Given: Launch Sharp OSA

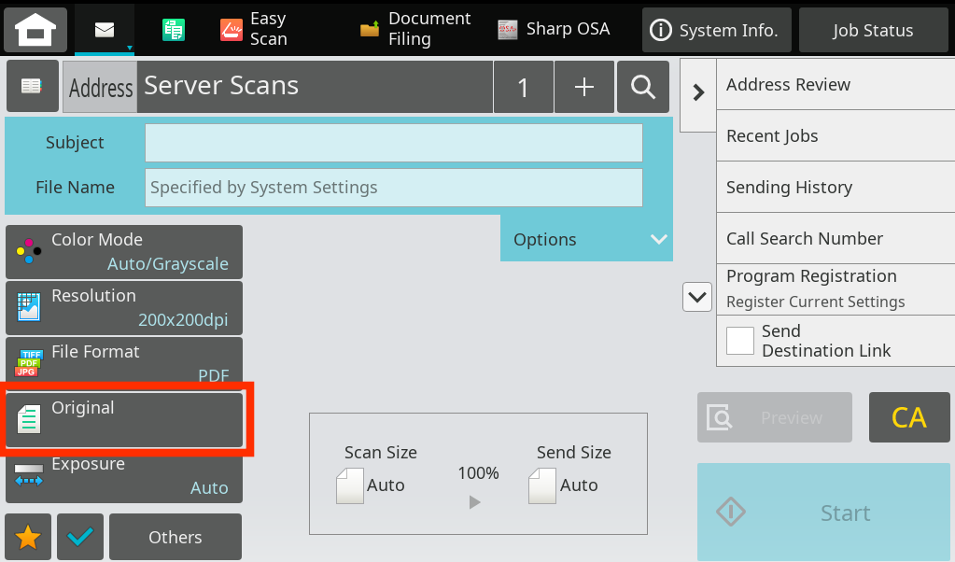Looking at the screenshot, I should pyautogui.click(x=554, y=30).
